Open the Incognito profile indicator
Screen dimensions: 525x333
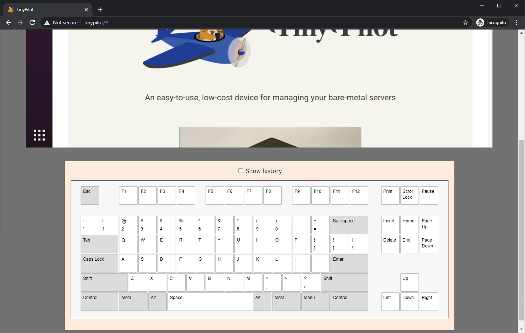pyautogui.click(x=491, y=22)
